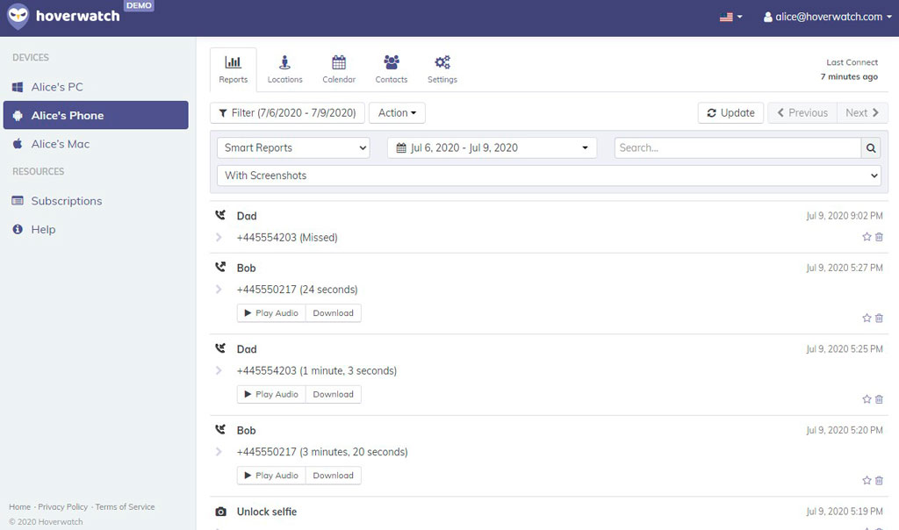Download the Dad 1 minute call recording
Image resolution: width=899 pixels, height=530 pixels.
[333, 395]
